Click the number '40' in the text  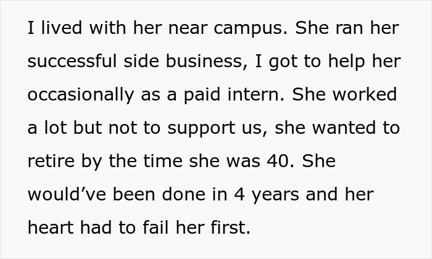tap(280, 161)
